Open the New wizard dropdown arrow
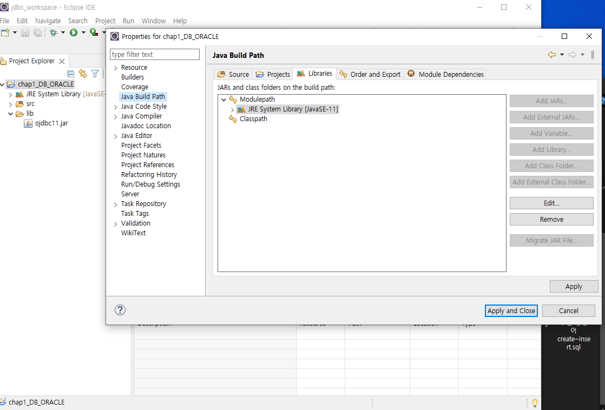The width and height of the screenshot is (605, 410). tap(15, 33)
